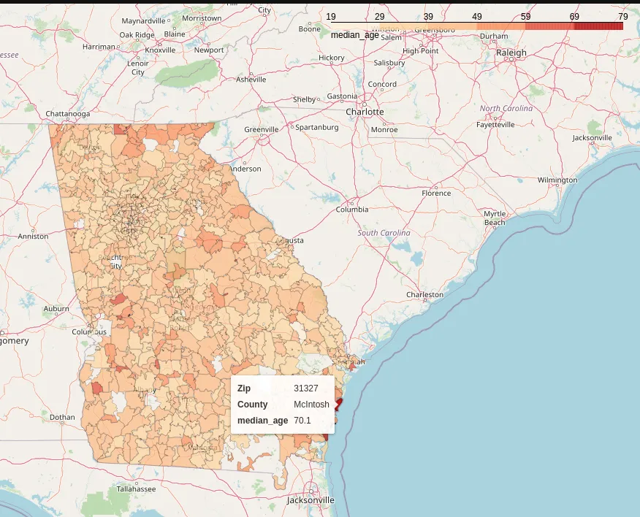The width and height of the screenshot is (640, 517).
Task: Click the Zip 31327 row in tooltip
Action: point(282,388)
